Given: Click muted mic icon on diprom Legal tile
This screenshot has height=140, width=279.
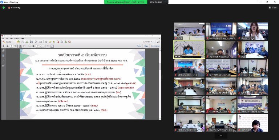Looking at the screenshot, I should [239, 38].
